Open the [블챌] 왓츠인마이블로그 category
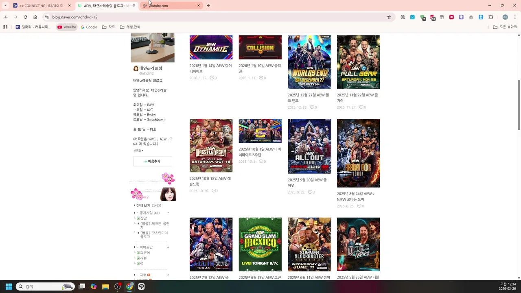Image resolution: width=521 pixels, height=293 pixels. pyautogui.click(x=154, y=235)
